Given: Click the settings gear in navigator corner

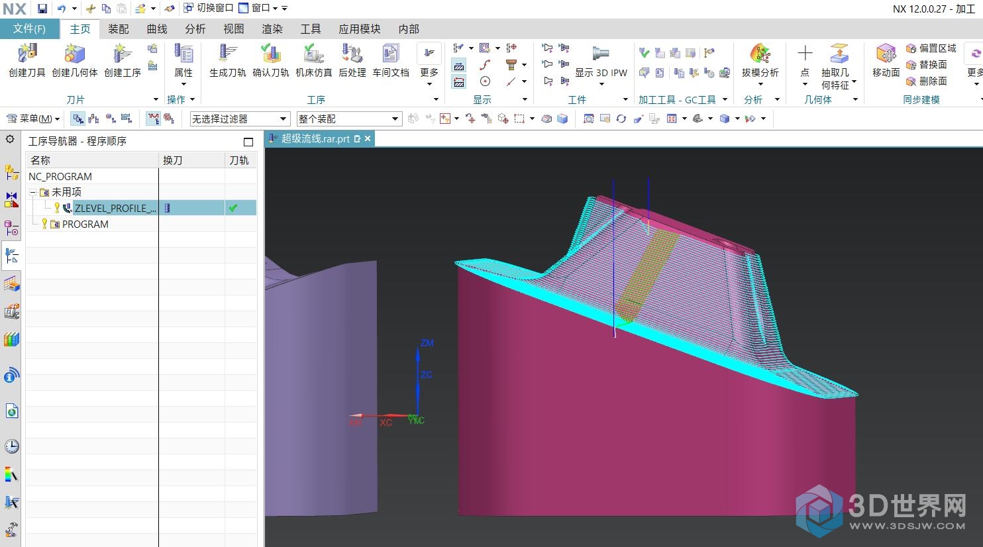Looking at the screenshot, I should tap(10, 139).
